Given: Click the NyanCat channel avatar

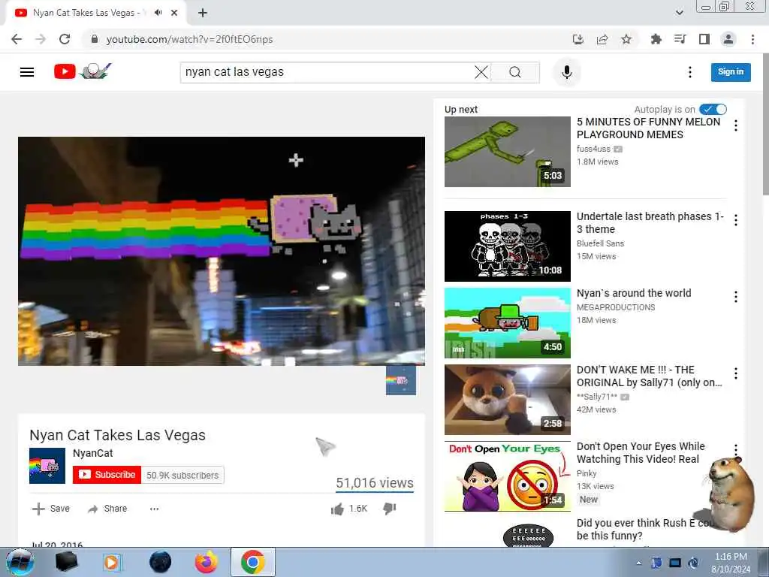Looking at the screenshot, I should tap(47, 466).
